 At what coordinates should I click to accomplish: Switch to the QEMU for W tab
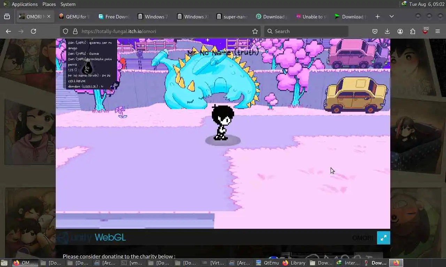74,16
